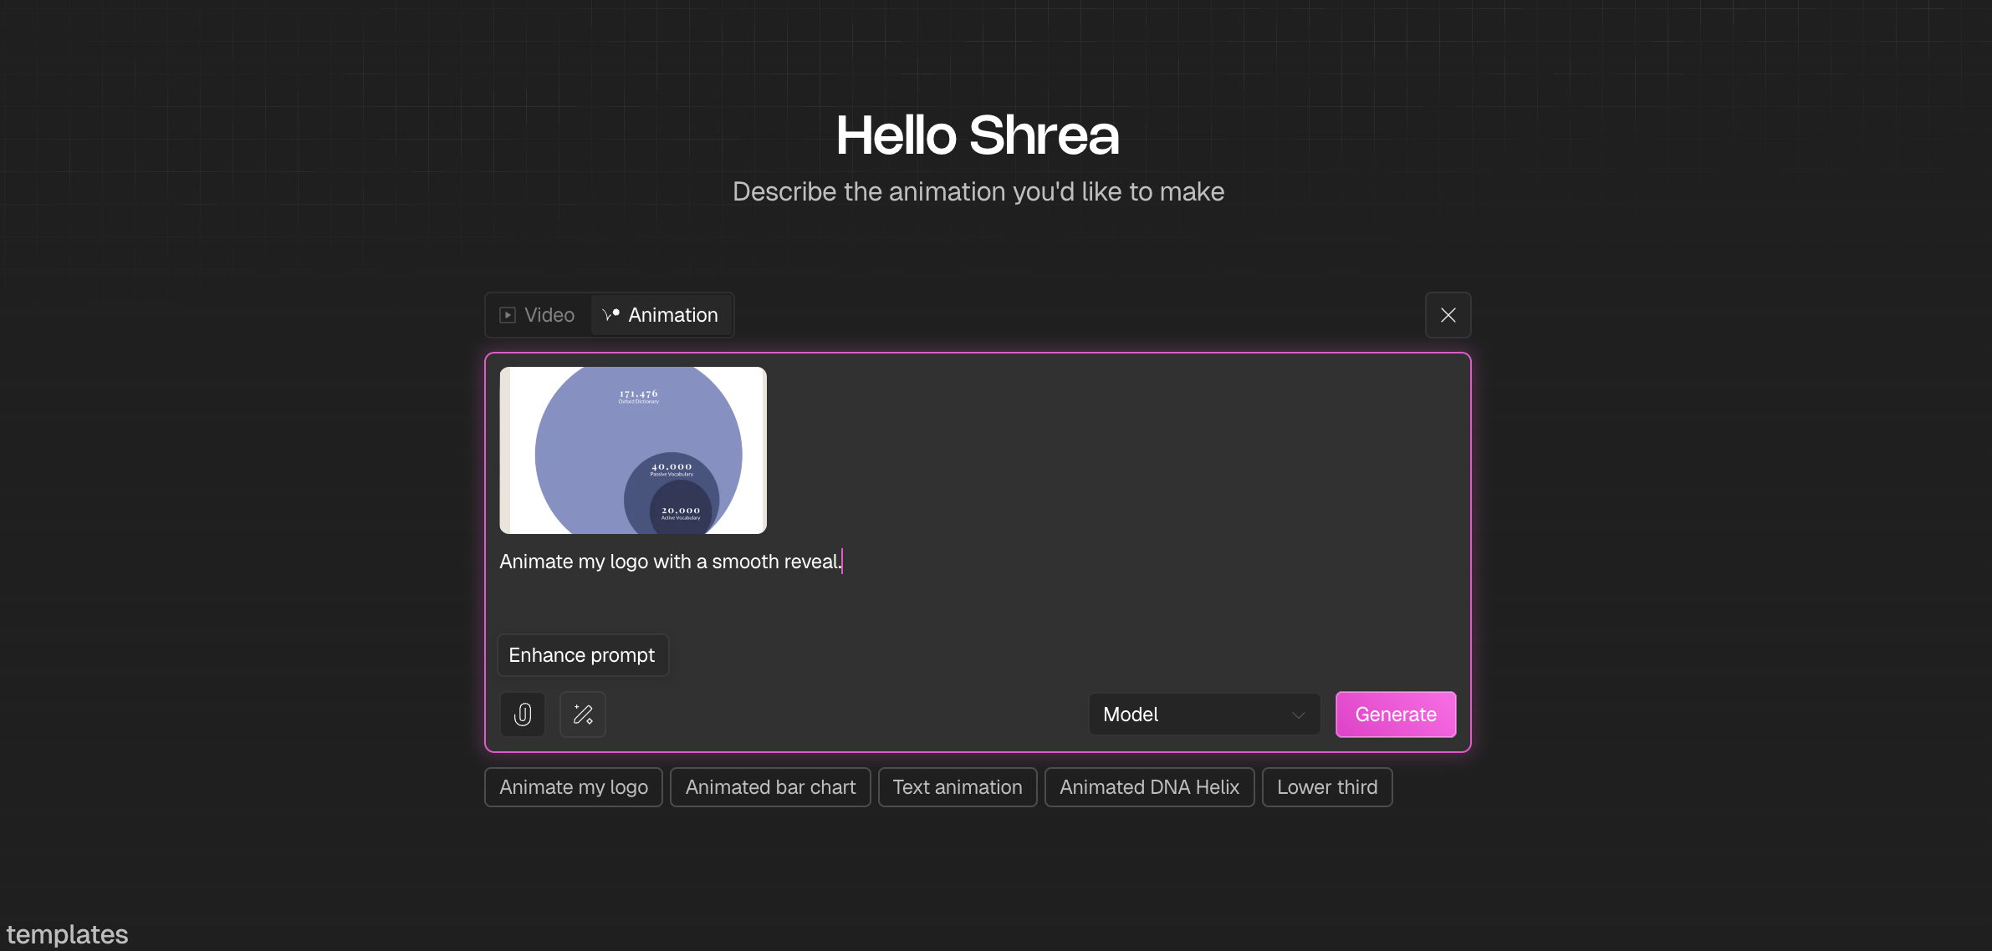This screenshot has height=951, width=1992.
Task: Choose the Animate my logo suggestion
Action: click(574, 787)
